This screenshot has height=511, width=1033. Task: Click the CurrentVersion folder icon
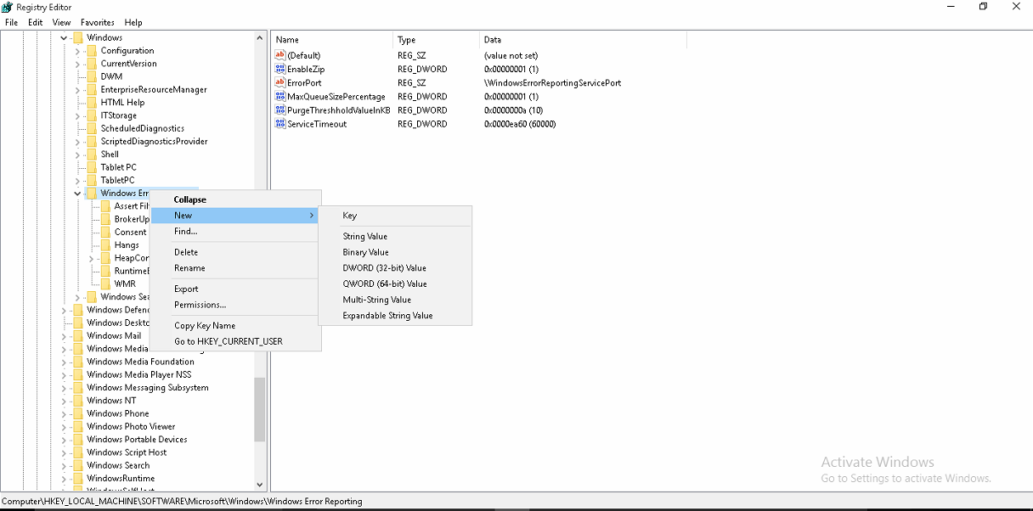(x=92, y=63)
